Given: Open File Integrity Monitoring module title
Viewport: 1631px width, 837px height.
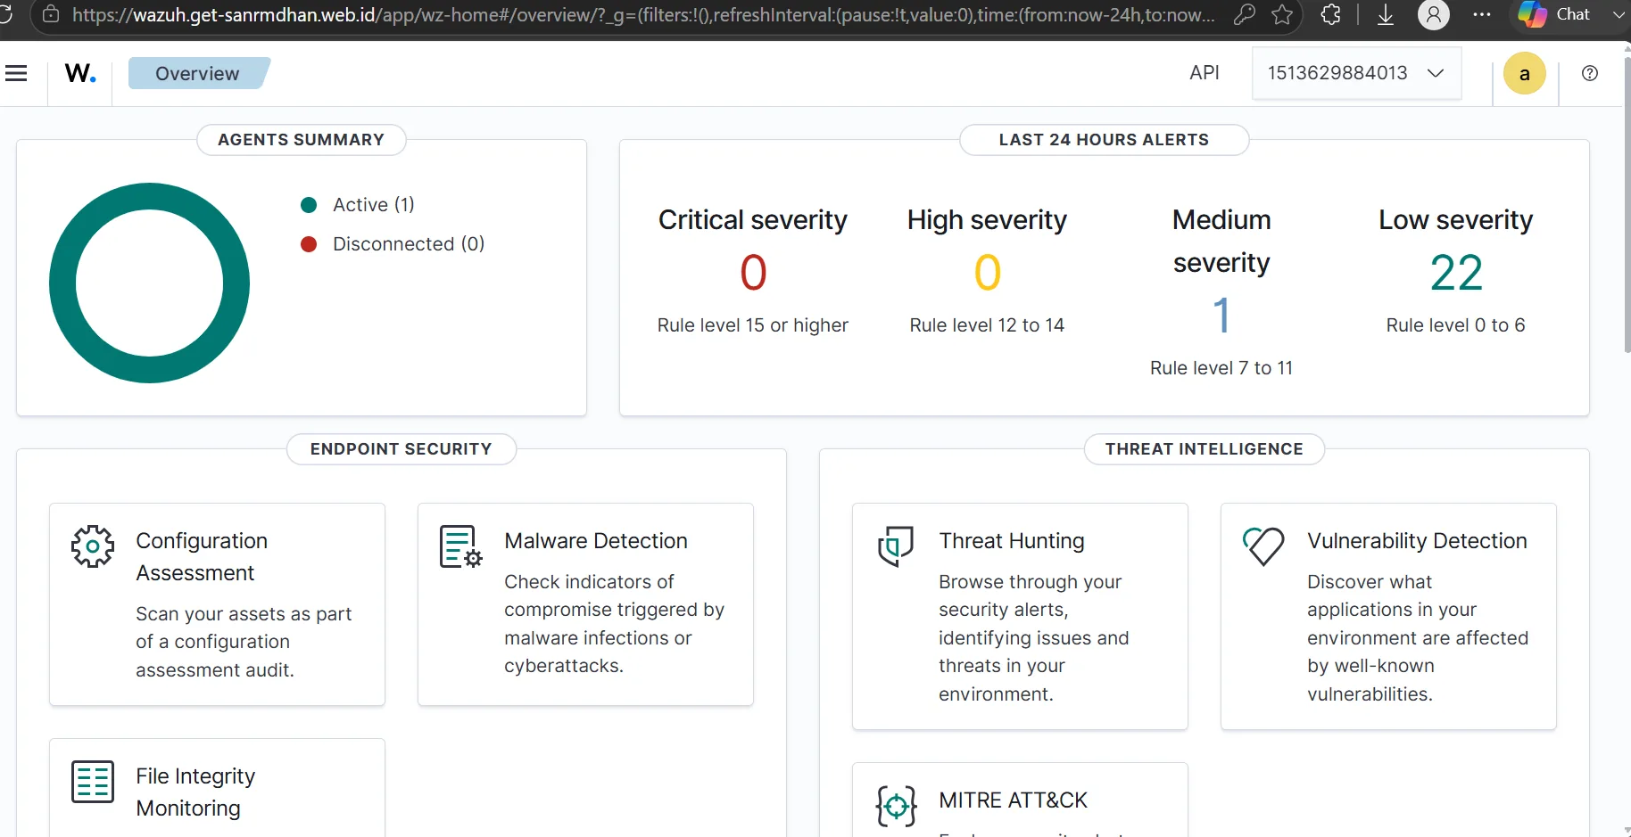Looking at the screenshot, I should click(195, 792).
